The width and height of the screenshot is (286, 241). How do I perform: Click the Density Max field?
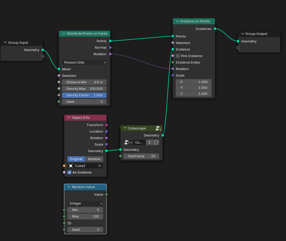coord(84,89)
